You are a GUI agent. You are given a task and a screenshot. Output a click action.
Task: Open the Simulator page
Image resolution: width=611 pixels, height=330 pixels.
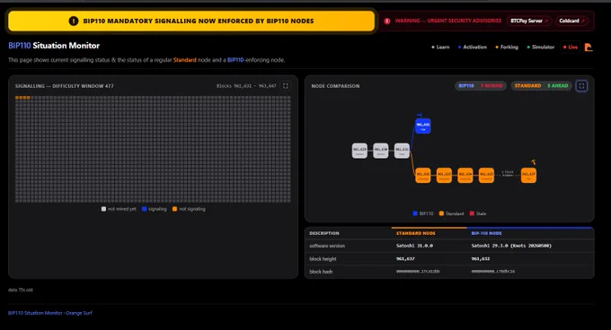[541, 47]
